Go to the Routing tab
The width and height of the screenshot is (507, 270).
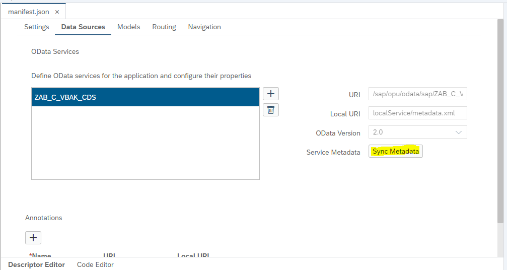click(164, 27)
